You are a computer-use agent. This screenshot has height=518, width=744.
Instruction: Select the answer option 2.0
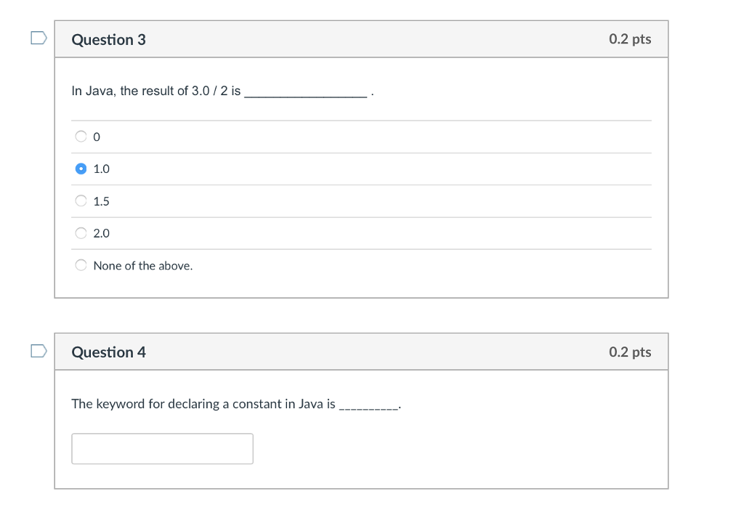tap(81, 233)
